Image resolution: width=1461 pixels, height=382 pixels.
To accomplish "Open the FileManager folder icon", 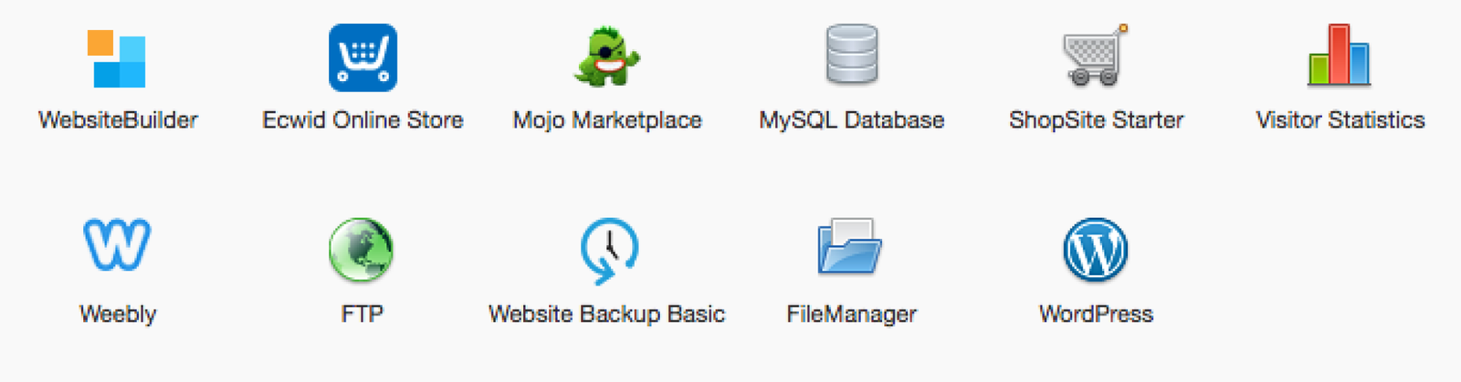I will [x=849, y=247].
